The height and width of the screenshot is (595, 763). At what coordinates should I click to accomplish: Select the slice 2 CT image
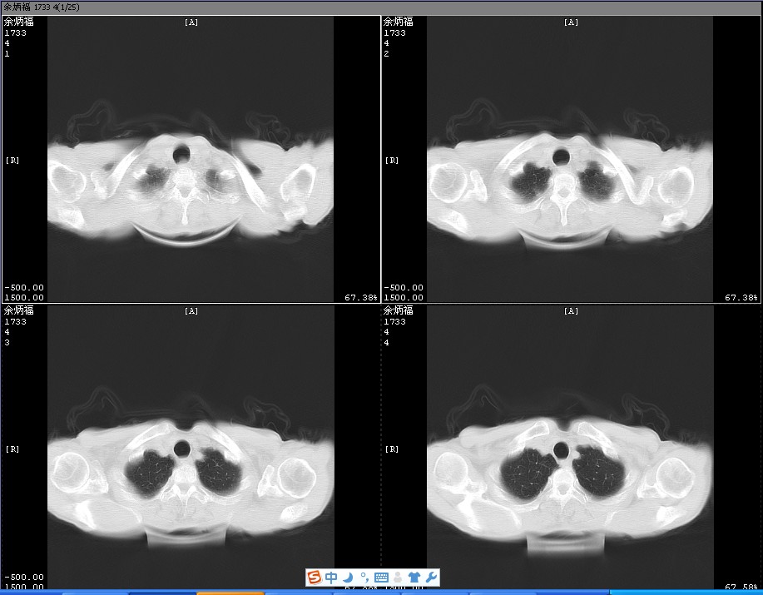pyautogui.click(x=570, y=160)
